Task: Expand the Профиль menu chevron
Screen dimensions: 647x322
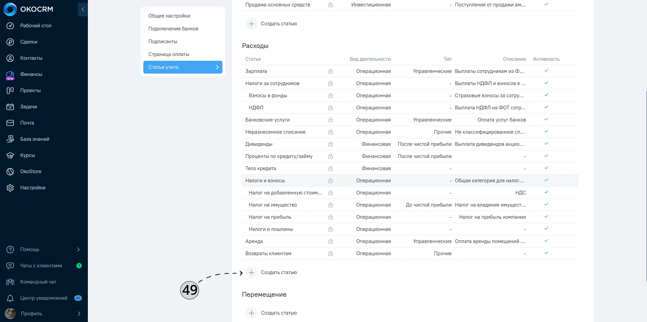Action: click(79, 314)
